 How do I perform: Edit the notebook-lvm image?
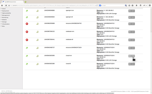(x=131, y=32)
